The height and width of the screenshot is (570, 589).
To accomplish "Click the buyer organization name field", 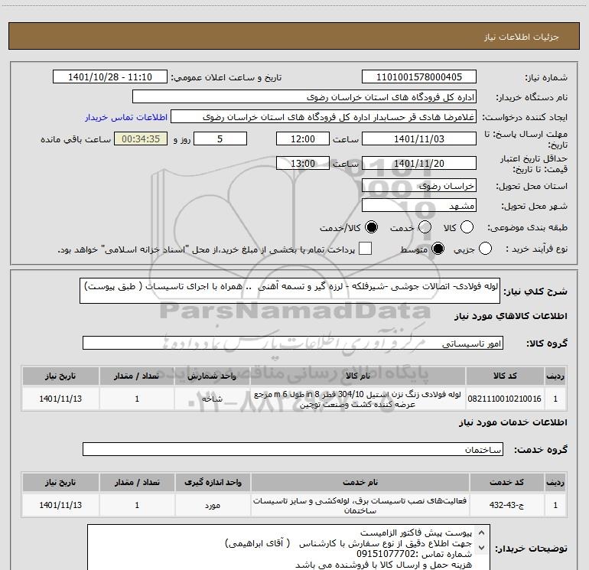I will tap(304, 97).
